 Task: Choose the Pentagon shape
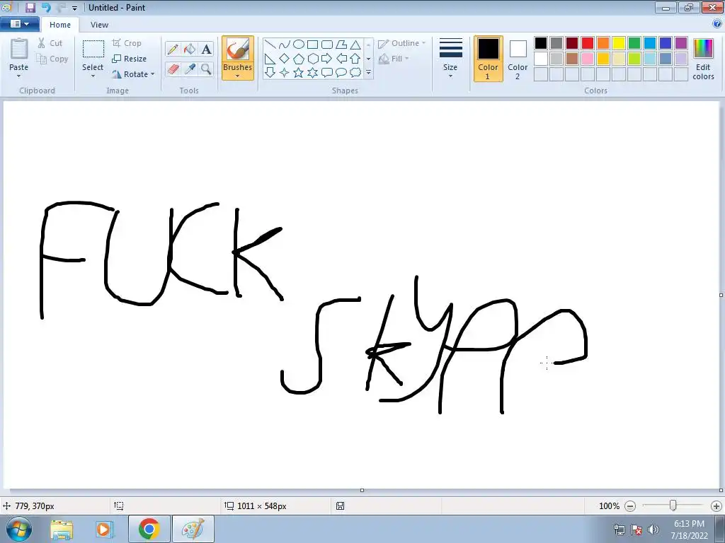299,59
